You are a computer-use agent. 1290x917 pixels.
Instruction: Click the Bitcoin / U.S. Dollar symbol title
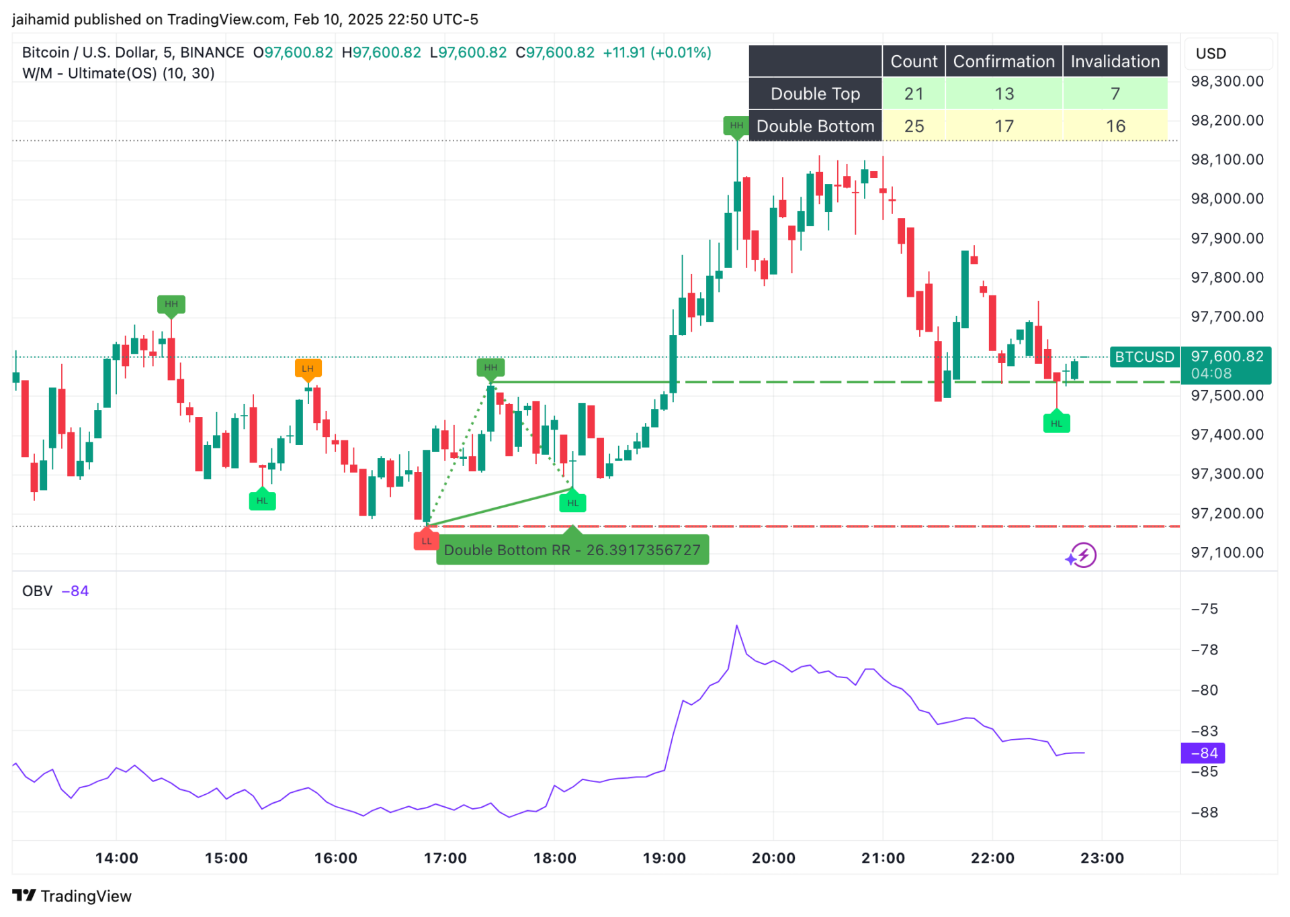click(x=133, y=52)
